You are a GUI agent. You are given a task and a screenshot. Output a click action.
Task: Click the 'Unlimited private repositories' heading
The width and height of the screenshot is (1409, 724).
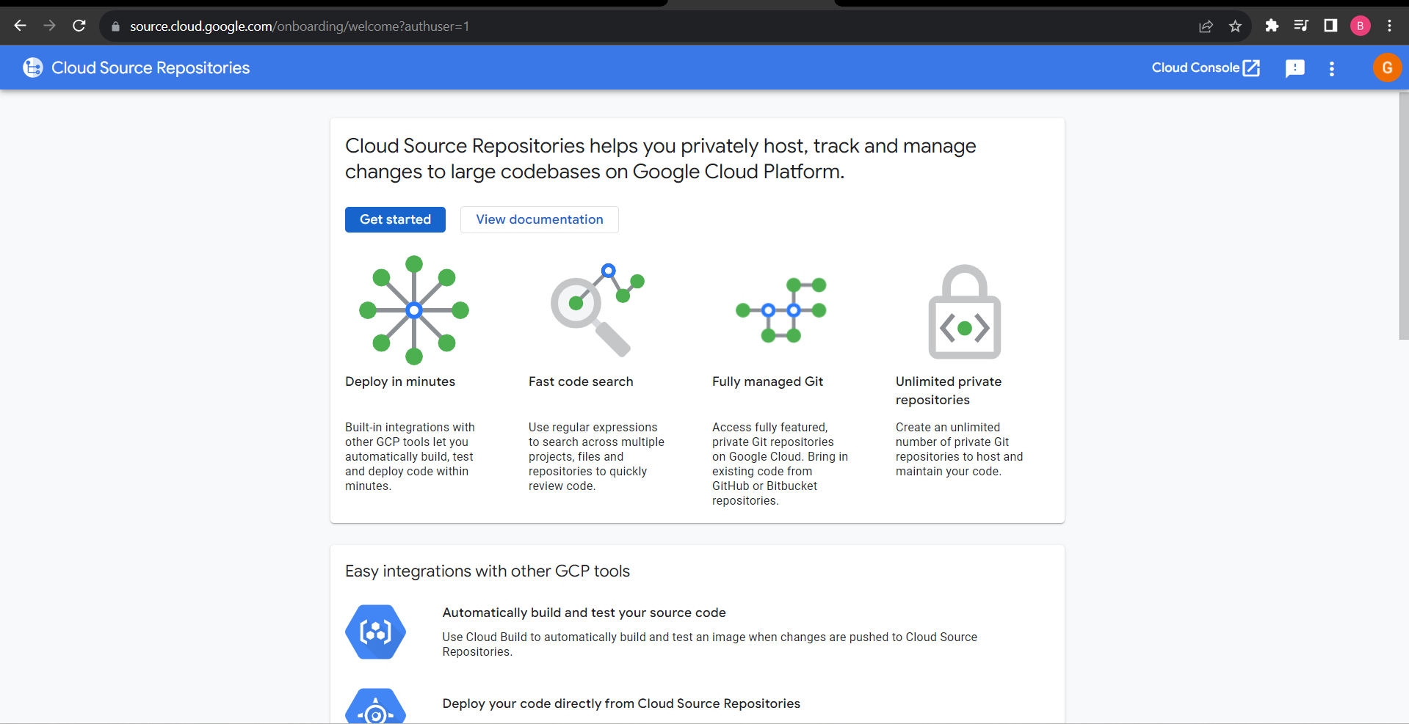(949, 390)
